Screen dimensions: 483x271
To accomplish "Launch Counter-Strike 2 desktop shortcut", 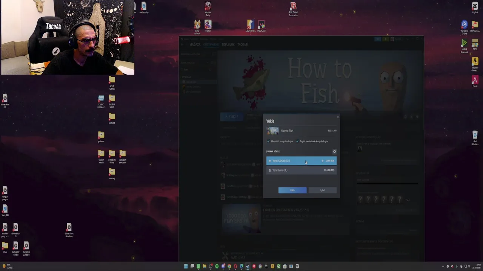I will (251, 27).
